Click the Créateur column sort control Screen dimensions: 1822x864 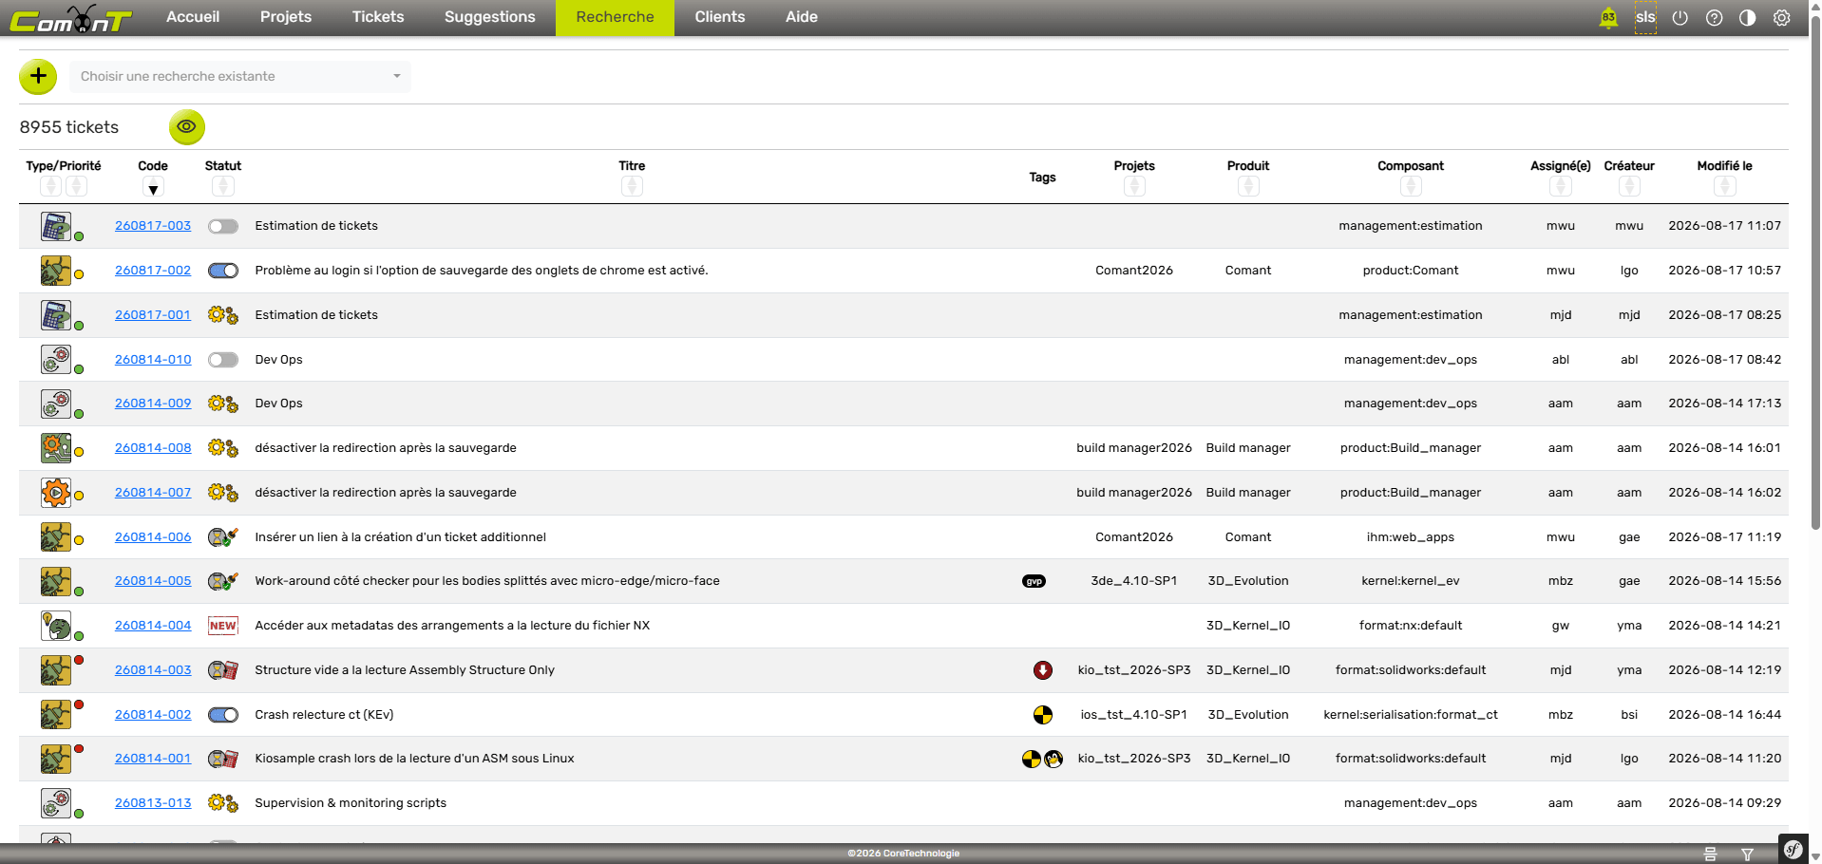click(x=1629, y=187)
